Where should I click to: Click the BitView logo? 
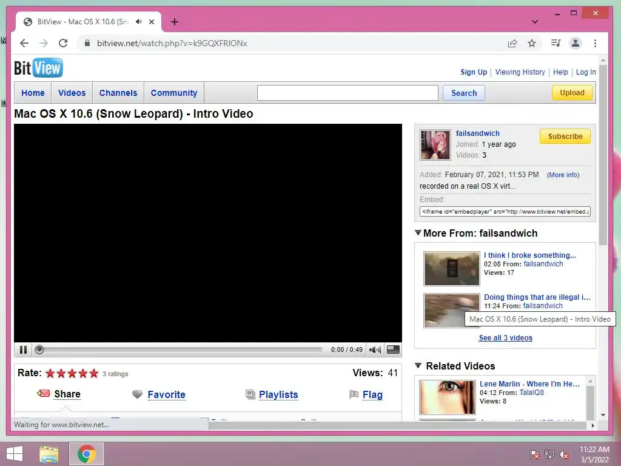[38, 68]
